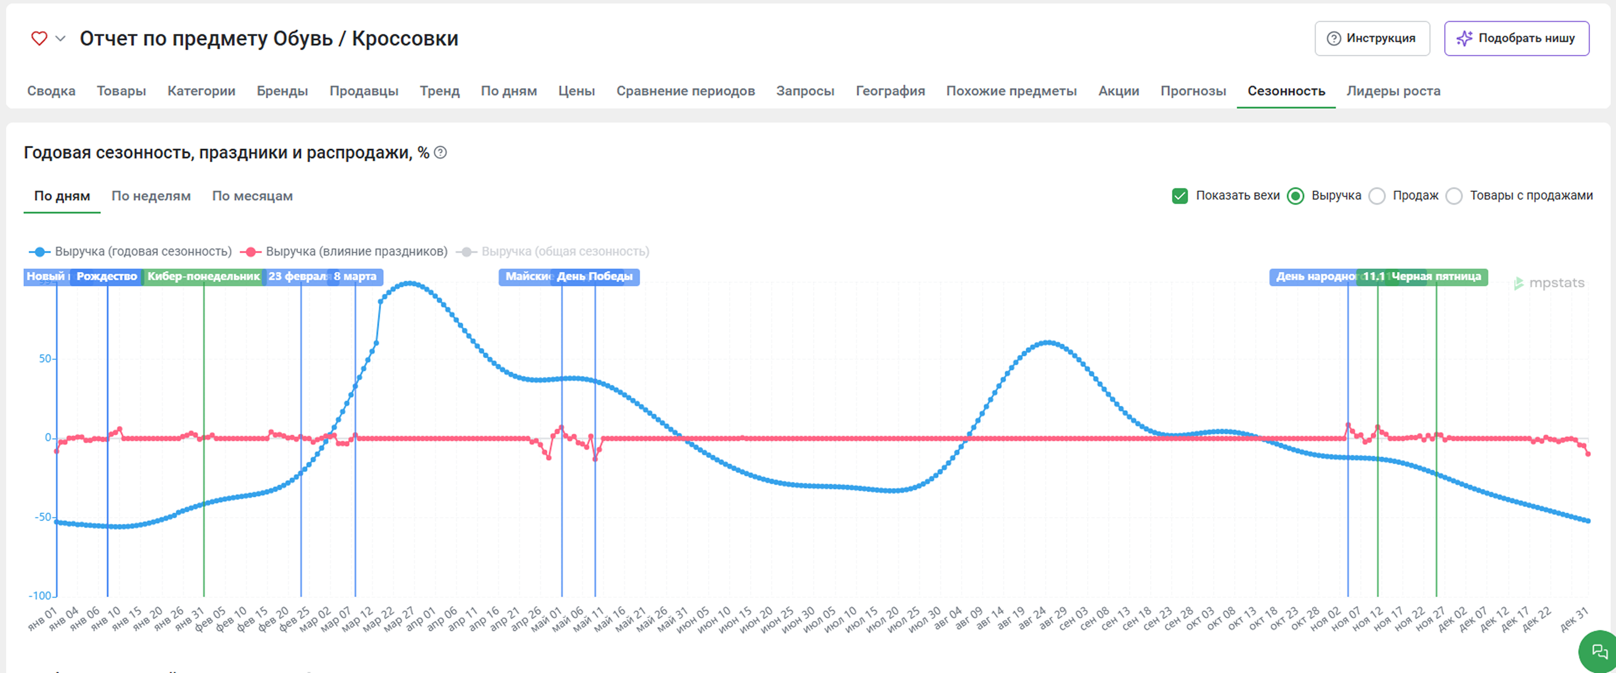Image resolution: width=1616 pixels, height=673 pixels.
Task: Select Товары с продажами radio option
Action: [x=1454, y=196]
